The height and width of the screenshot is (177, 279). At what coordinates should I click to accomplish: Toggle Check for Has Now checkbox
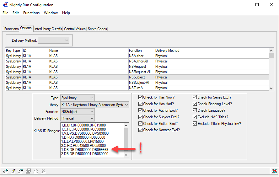click(140, 97)
